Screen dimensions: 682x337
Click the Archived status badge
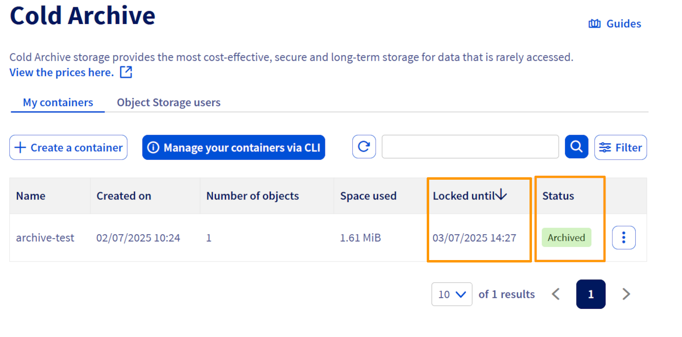(566, 237)
